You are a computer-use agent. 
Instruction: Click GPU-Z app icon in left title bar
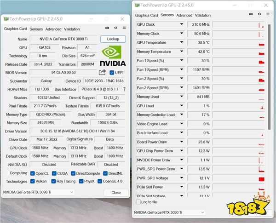[x=6, y=19]
